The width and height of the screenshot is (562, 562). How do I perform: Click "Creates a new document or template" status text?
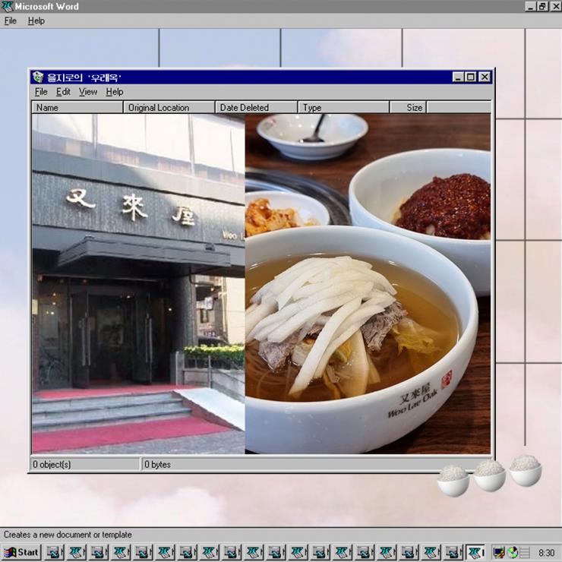click(x=68, y=535)
